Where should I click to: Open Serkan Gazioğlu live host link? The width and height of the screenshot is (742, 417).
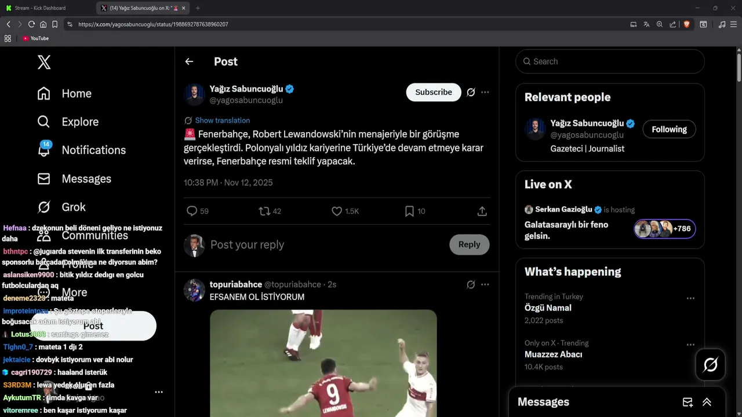tap(563, 210)
